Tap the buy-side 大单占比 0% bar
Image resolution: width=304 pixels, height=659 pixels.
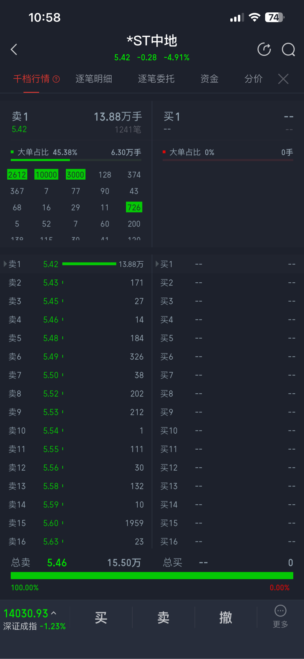point(228,160)
